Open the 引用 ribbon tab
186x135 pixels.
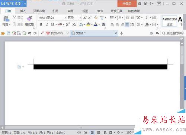(x=55, y=11)
